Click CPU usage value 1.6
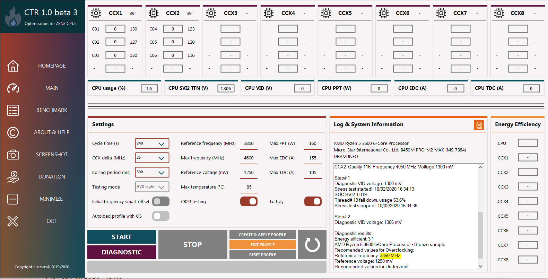The image size is (548, 279). [149, 88]
